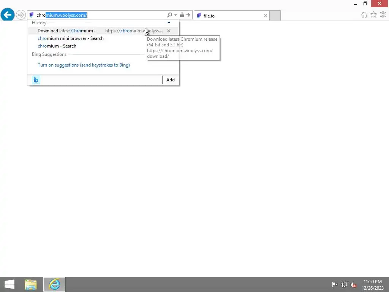Open the taskbar clock showing 11:50 PM
Screen dimensions: 389x292
click(373, 285)
